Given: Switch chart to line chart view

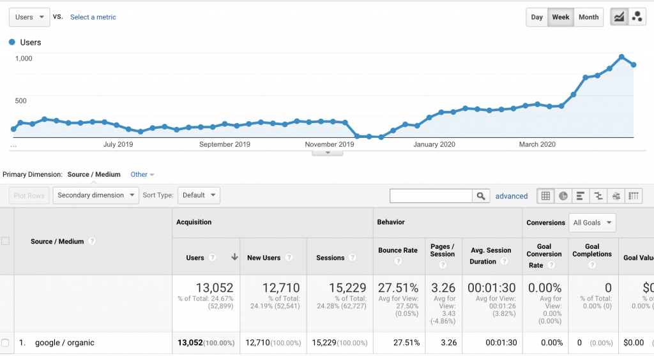Looking at the screenshot, I should tap(619, 17).
